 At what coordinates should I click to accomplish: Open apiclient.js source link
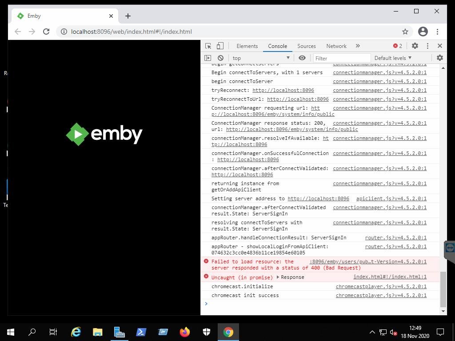tap(391, 198)
